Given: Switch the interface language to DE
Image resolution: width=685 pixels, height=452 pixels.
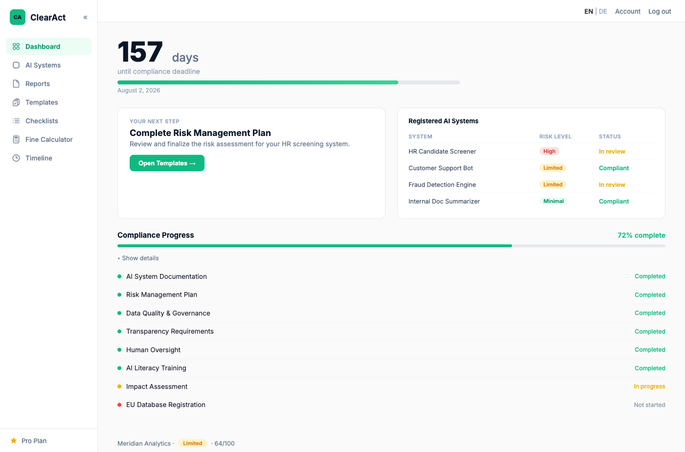Looking at the screenshot, I should click(x=603, y=11).
